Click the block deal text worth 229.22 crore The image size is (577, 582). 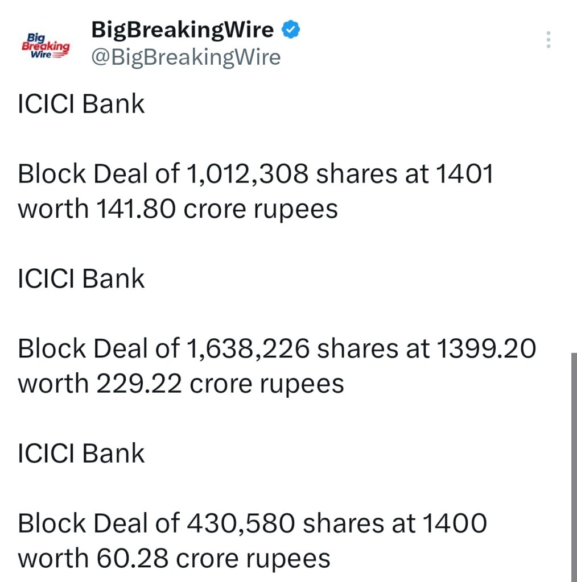(277, 365)
